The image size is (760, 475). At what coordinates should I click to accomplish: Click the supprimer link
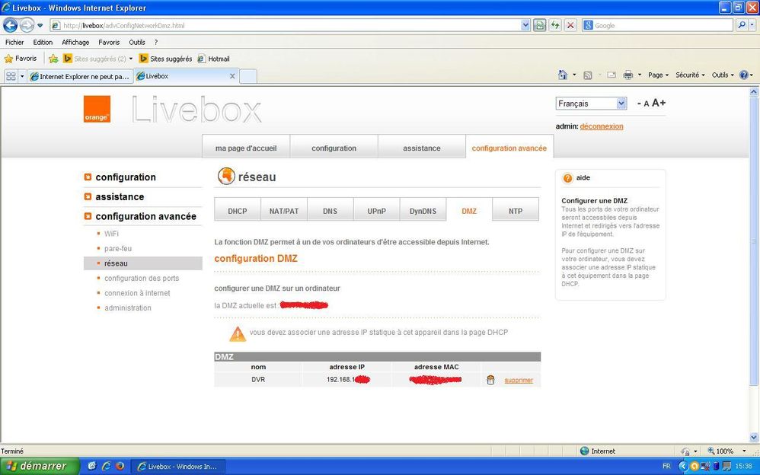coord(519,380)
